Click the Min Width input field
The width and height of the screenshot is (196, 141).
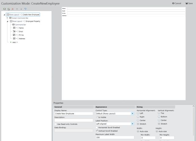click(148, 138)
